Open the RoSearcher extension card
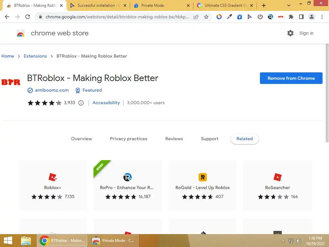329x247 pixels. [x=277, y=186]
